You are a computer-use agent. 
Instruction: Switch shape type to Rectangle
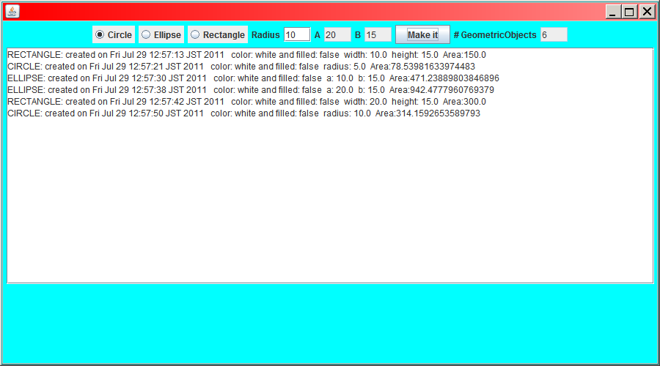(195, 34)
